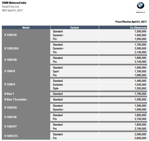Select the 'R 1200 GSA' model cell
Viewport: 149px width, 141px height.
pyautogui.click(x=11, y=48)
